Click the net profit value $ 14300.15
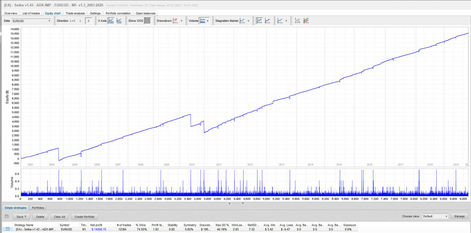471x233 pixels. pyautogui.click(x=99, y=229)
